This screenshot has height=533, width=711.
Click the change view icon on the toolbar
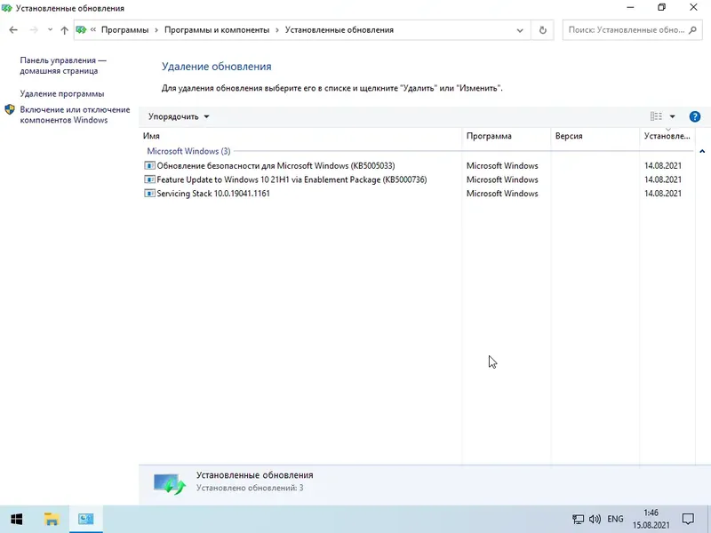click(655, 116)
